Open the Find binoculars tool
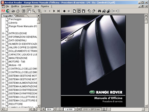Image resolution: width=149 pixels, height=112 pixels. [x=100, y=11]
